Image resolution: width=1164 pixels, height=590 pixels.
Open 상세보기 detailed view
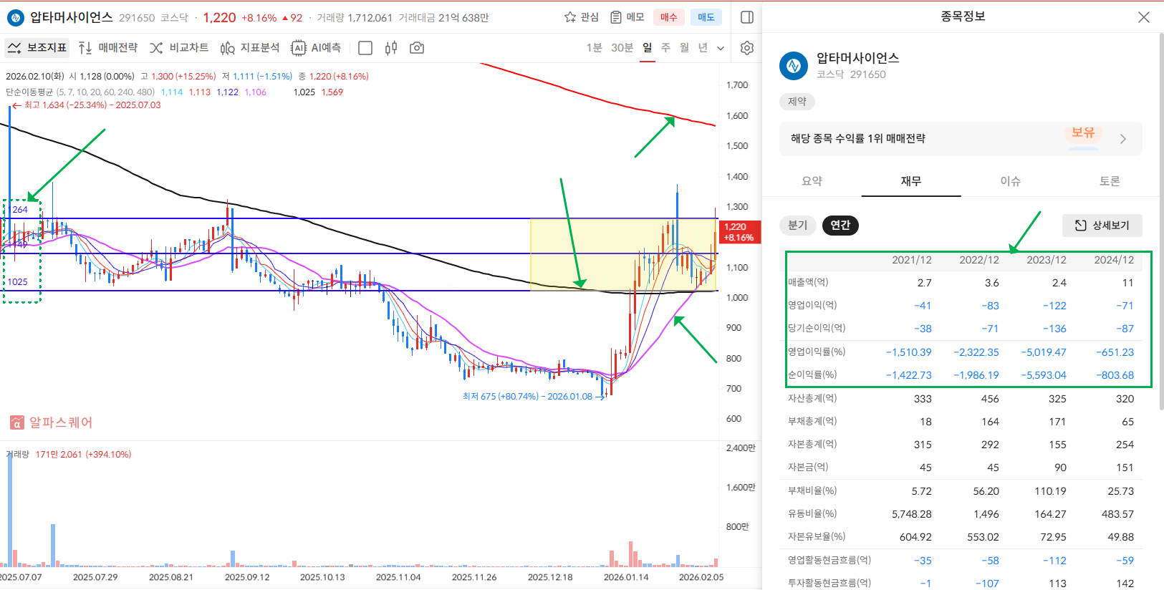[1102, 226]
